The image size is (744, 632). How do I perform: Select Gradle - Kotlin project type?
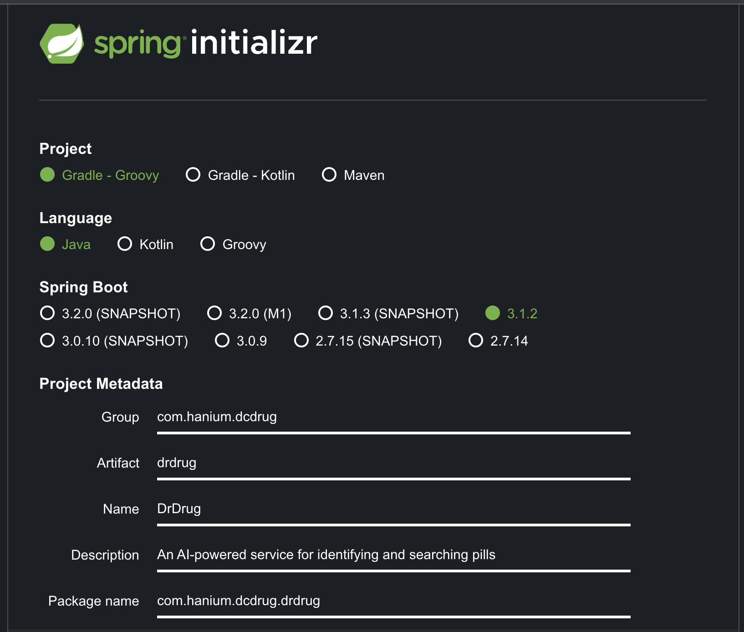tap(240, 175)
